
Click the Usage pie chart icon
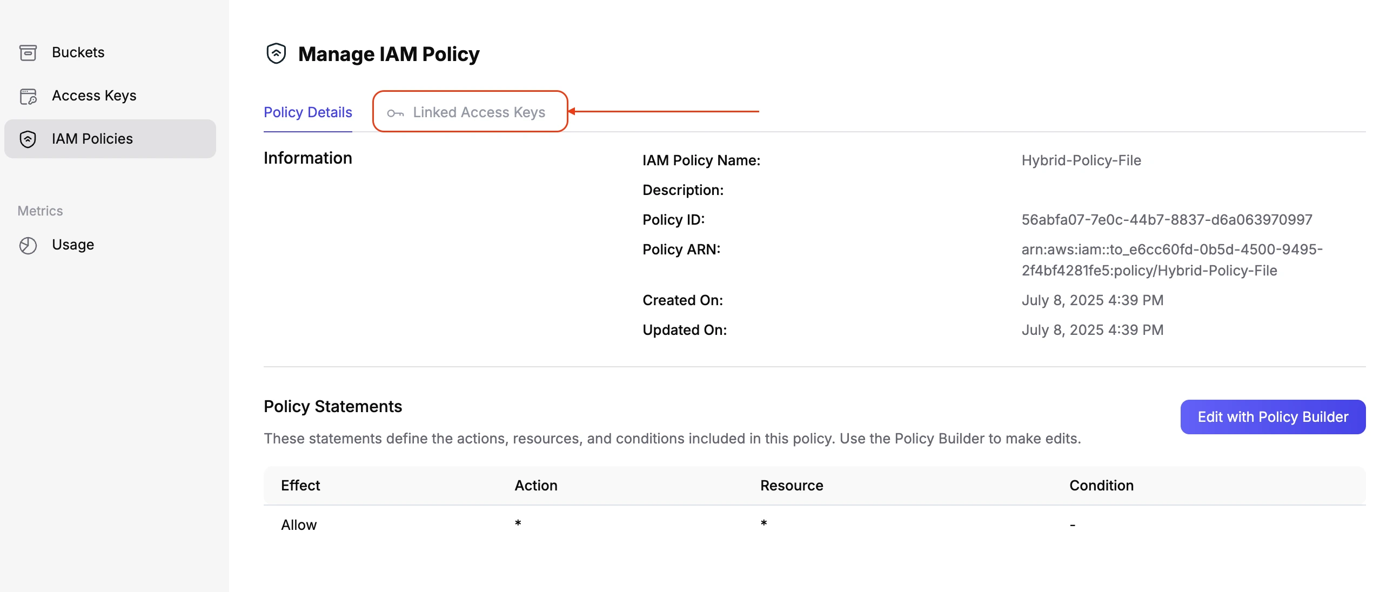click(x=28, y=245)
